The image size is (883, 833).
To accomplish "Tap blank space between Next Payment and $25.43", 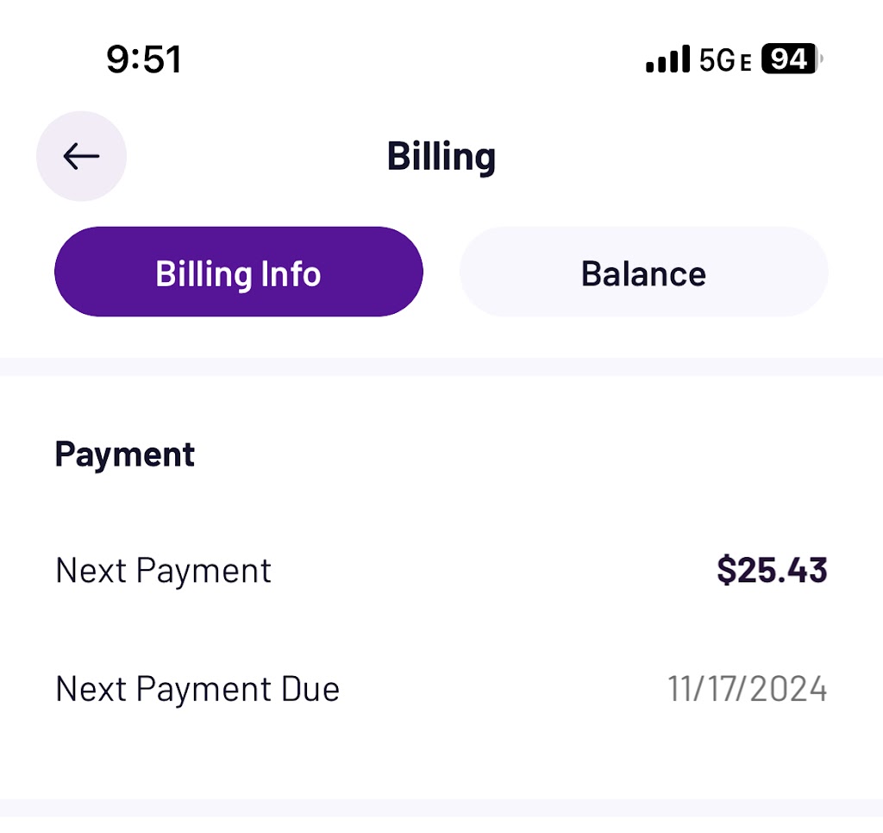I will [x=492, y=570].
